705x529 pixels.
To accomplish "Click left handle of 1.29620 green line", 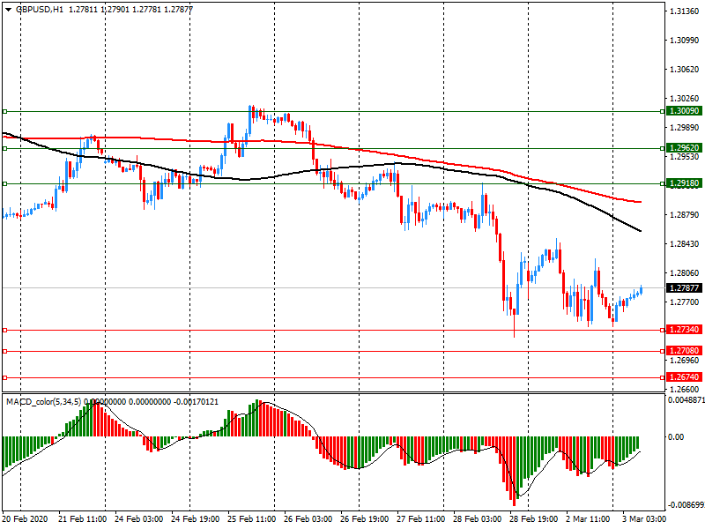I will click(4, 148).
